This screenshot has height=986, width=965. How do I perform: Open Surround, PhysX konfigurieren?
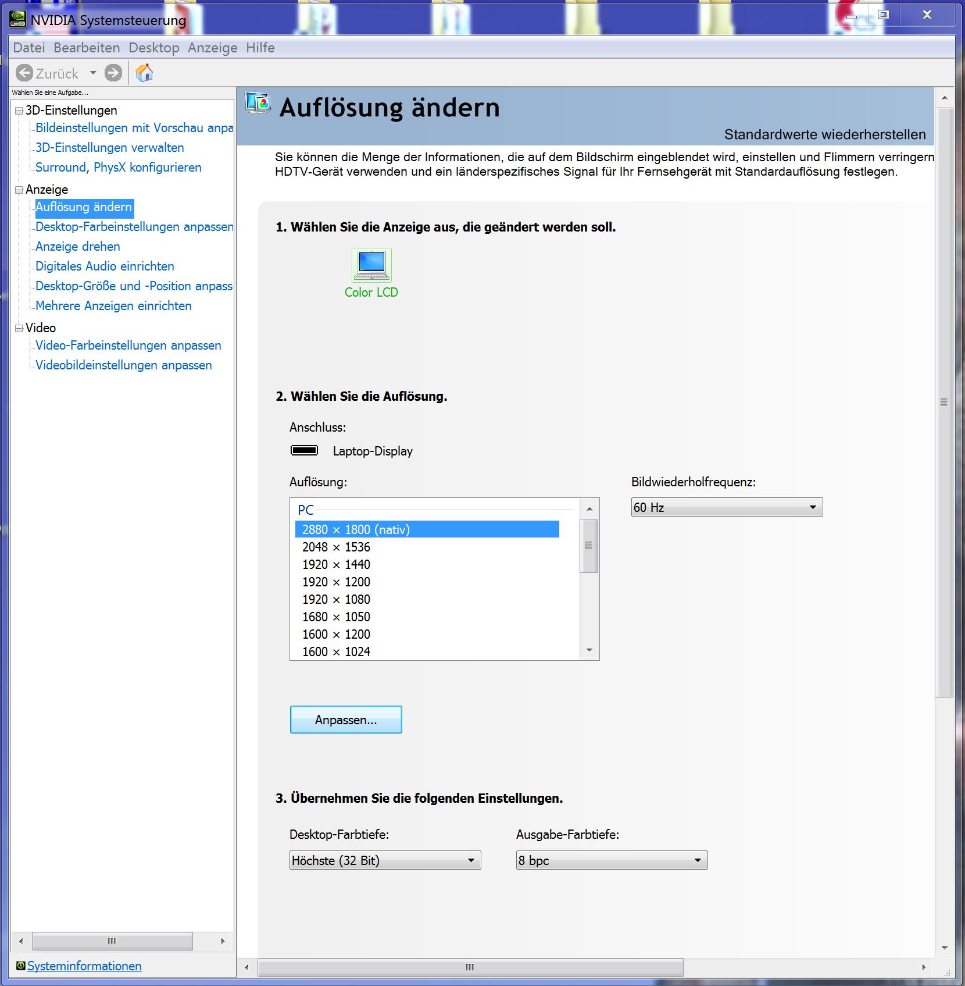click(x=119, y=168)
